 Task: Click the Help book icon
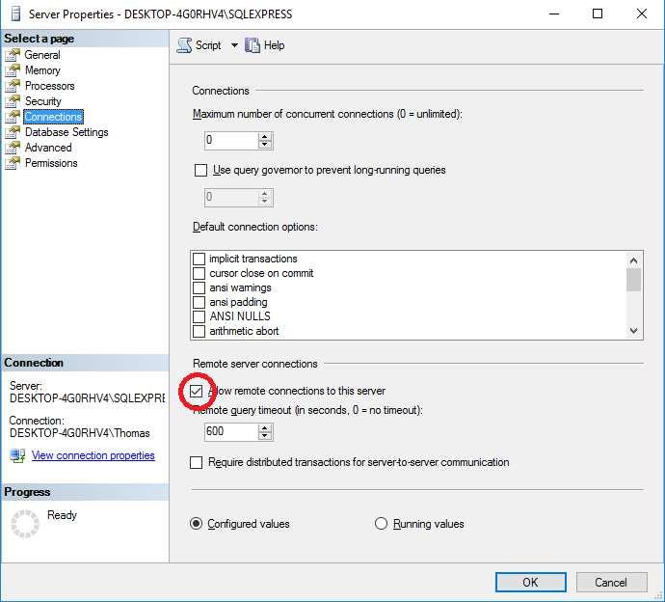(x=253, y=45)
